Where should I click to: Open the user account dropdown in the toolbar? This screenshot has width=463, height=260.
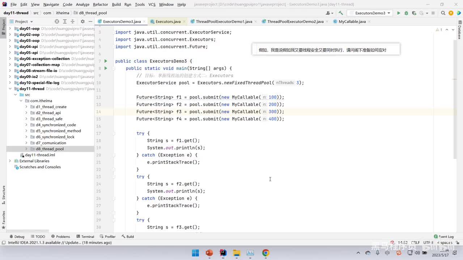point(329,13)
